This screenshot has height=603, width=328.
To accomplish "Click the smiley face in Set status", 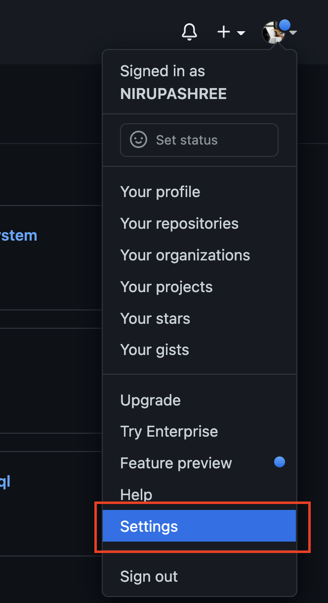I will click(x=138, y=140).
